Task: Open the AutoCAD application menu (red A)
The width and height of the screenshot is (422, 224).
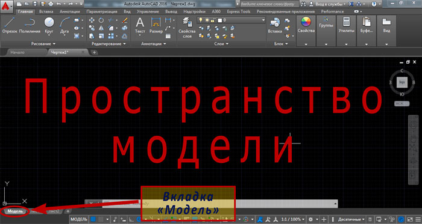Action: click(x=6, y=6)
